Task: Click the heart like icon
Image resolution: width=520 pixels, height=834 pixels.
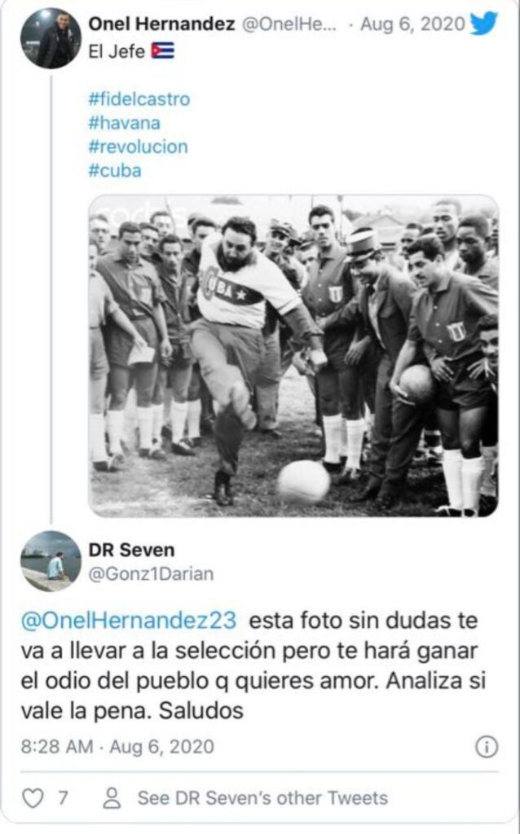Action: [33, 798]
